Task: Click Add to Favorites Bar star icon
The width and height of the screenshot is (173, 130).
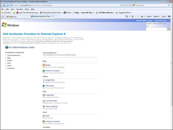Action: (x=14, y=13)
